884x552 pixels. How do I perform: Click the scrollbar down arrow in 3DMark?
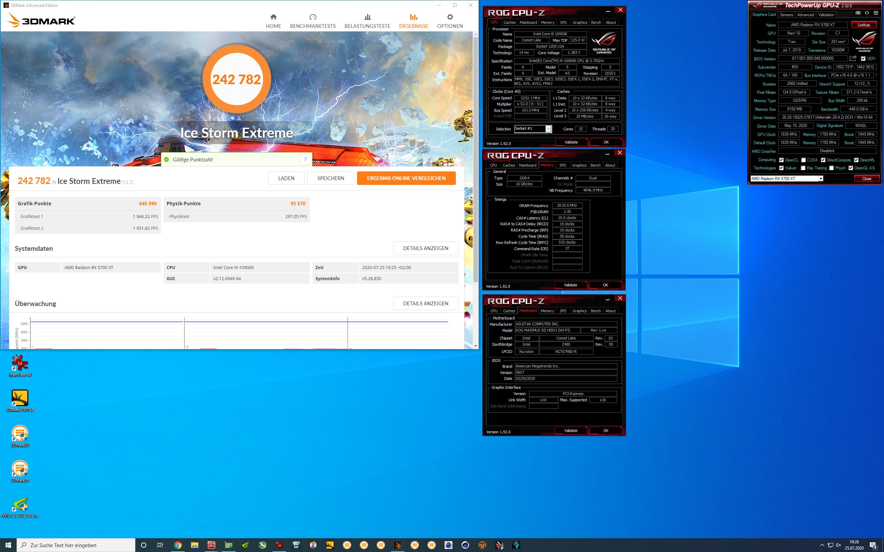pos(475,346)
